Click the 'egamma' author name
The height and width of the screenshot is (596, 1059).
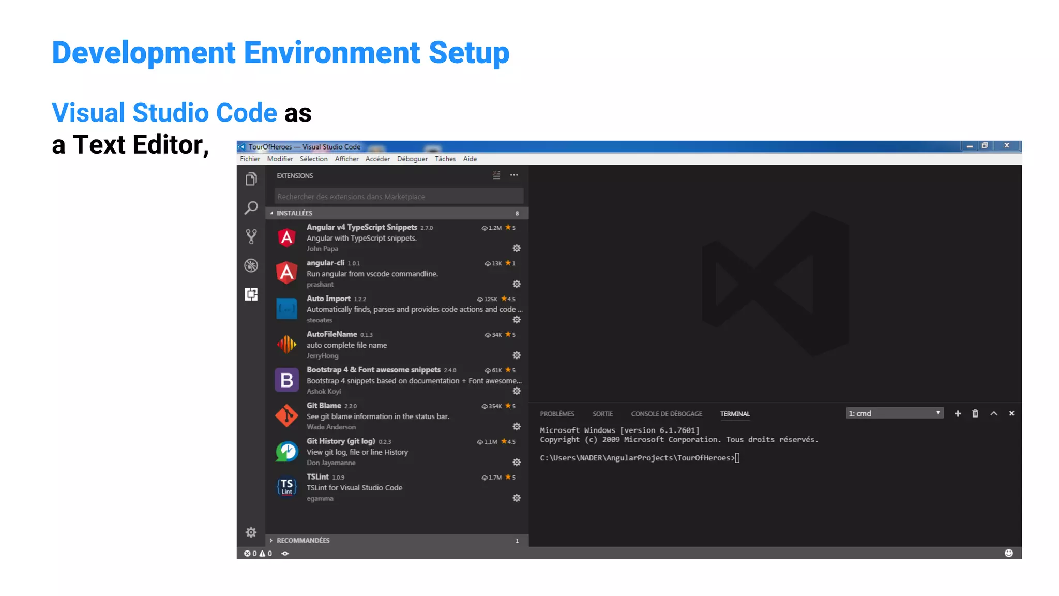(x=320, y=499)
